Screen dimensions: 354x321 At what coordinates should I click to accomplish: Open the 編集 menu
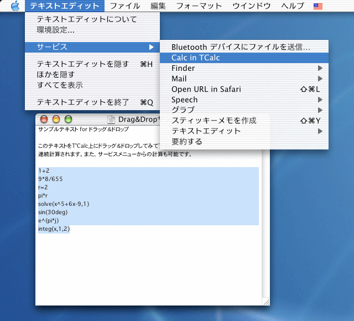tap(158, 6)
